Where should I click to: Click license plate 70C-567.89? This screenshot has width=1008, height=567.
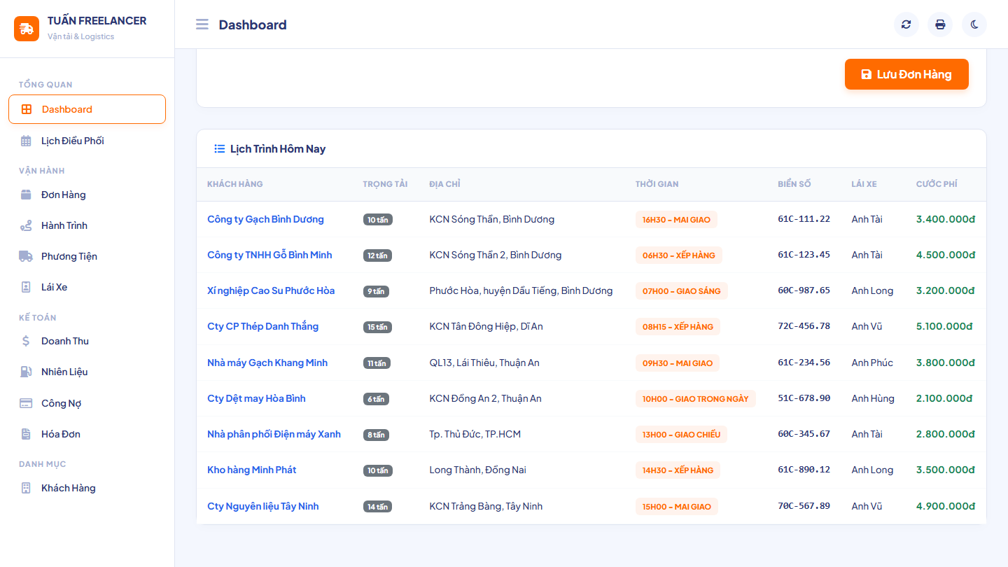[x=804, y=506]
